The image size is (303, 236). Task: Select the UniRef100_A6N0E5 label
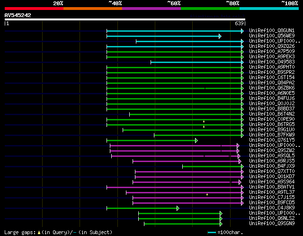coord(272,93)
